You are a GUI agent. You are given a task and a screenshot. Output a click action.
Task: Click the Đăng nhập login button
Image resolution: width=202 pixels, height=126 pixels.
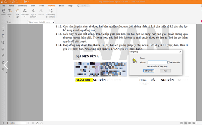[x=149, y=71]
